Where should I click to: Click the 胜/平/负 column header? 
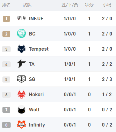click(x=70, y=5)
